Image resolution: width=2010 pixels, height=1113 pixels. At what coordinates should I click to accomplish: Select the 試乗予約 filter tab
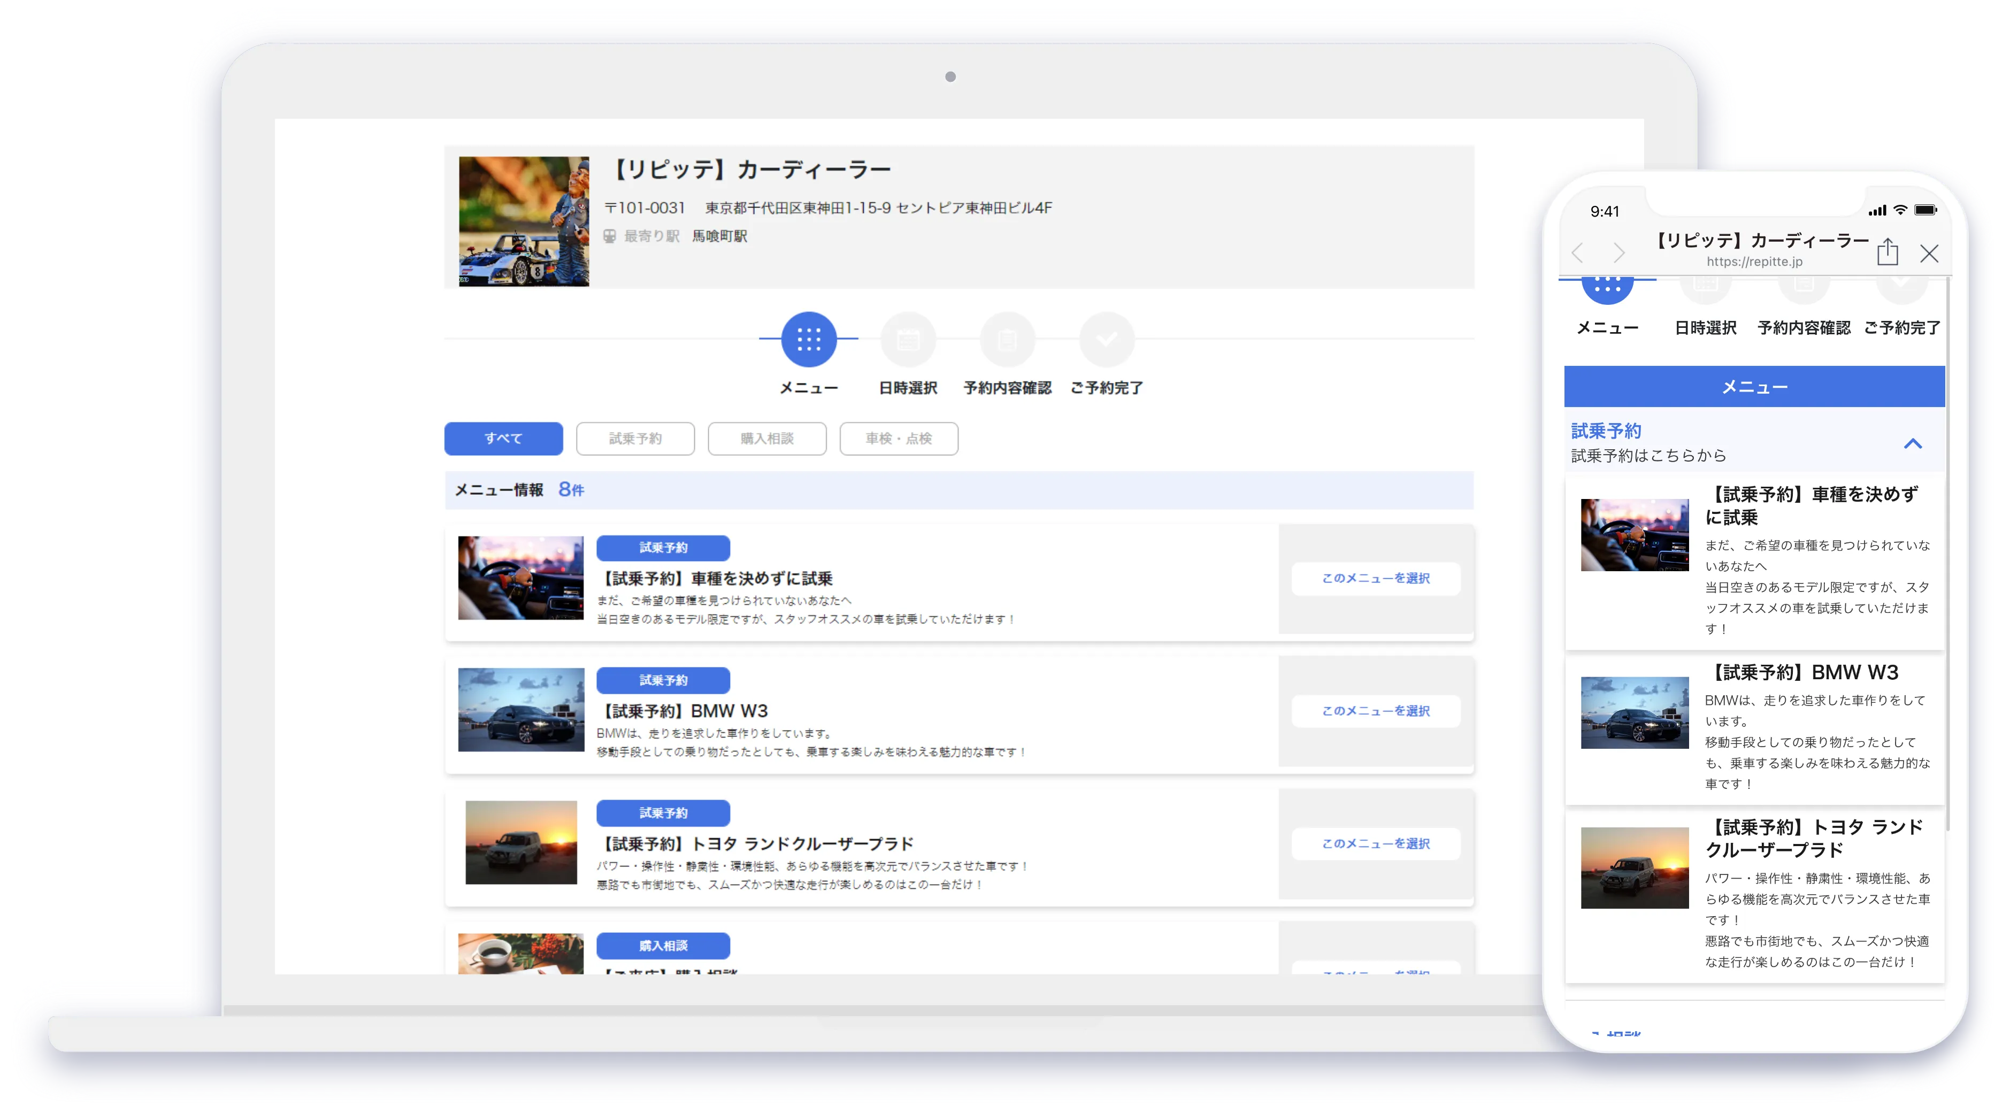(635, 439)
